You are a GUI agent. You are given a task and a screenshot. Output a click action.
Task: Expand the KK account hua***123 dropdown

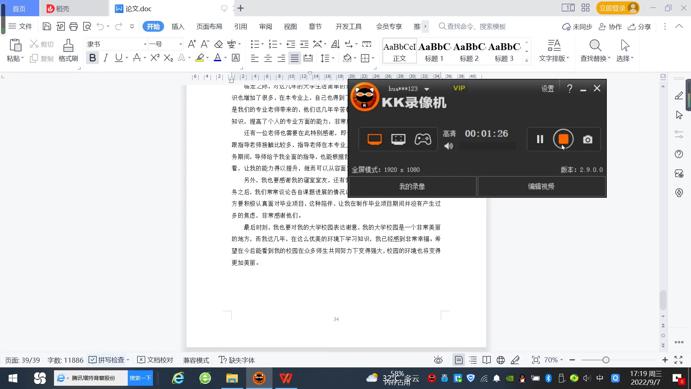pos(427,89)
